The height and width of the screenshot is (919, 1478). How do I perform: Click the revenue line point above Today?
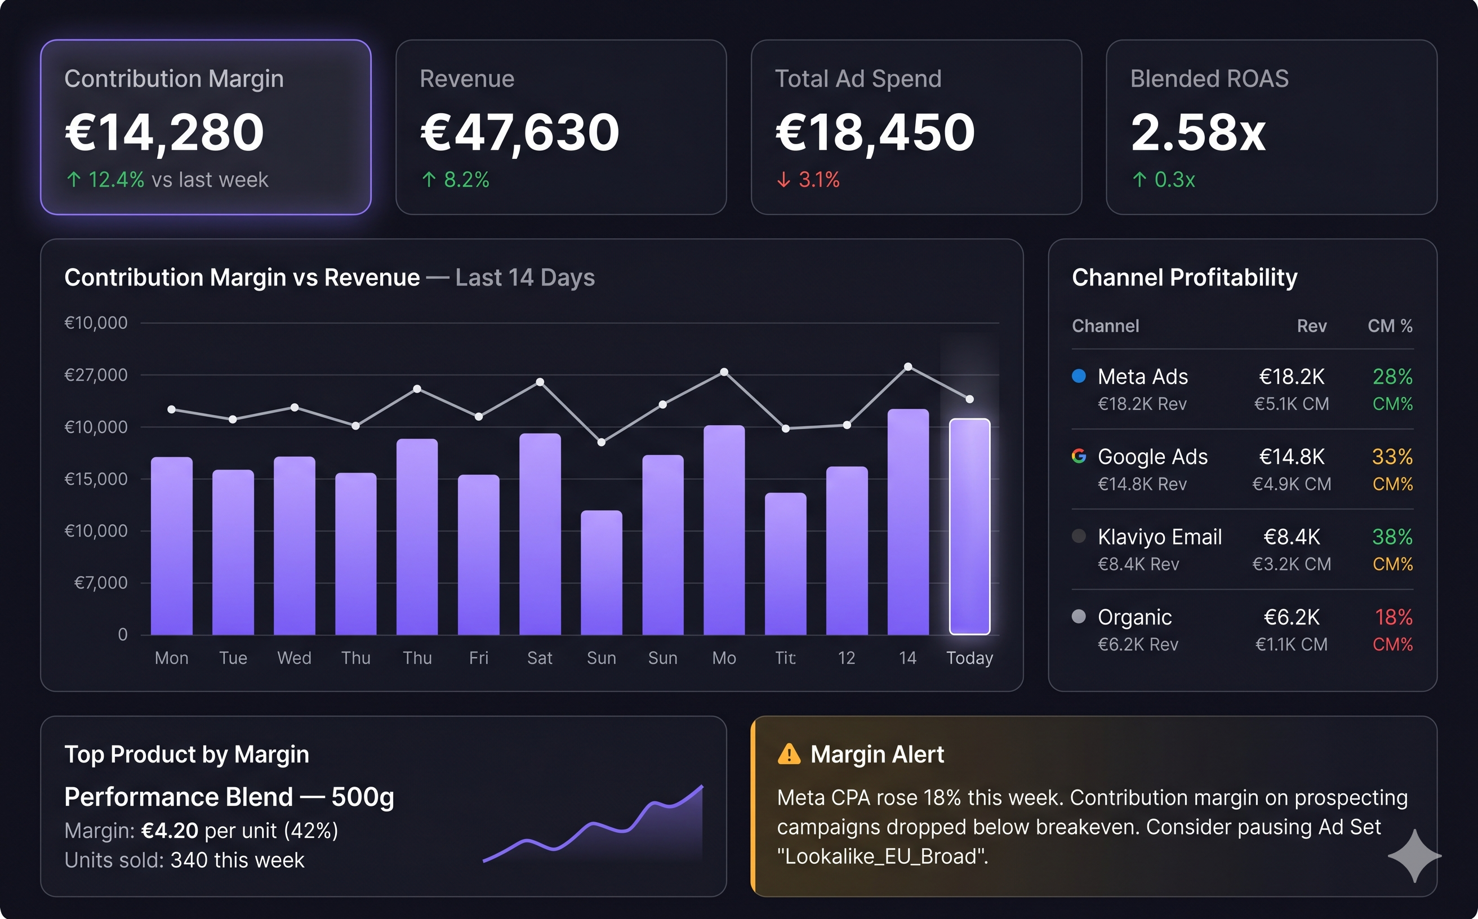point(970,399)
